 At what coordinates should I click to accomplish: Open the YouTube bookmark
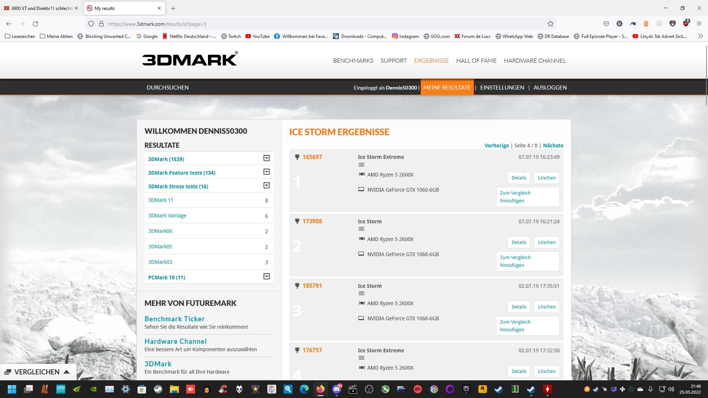point(257,36)
